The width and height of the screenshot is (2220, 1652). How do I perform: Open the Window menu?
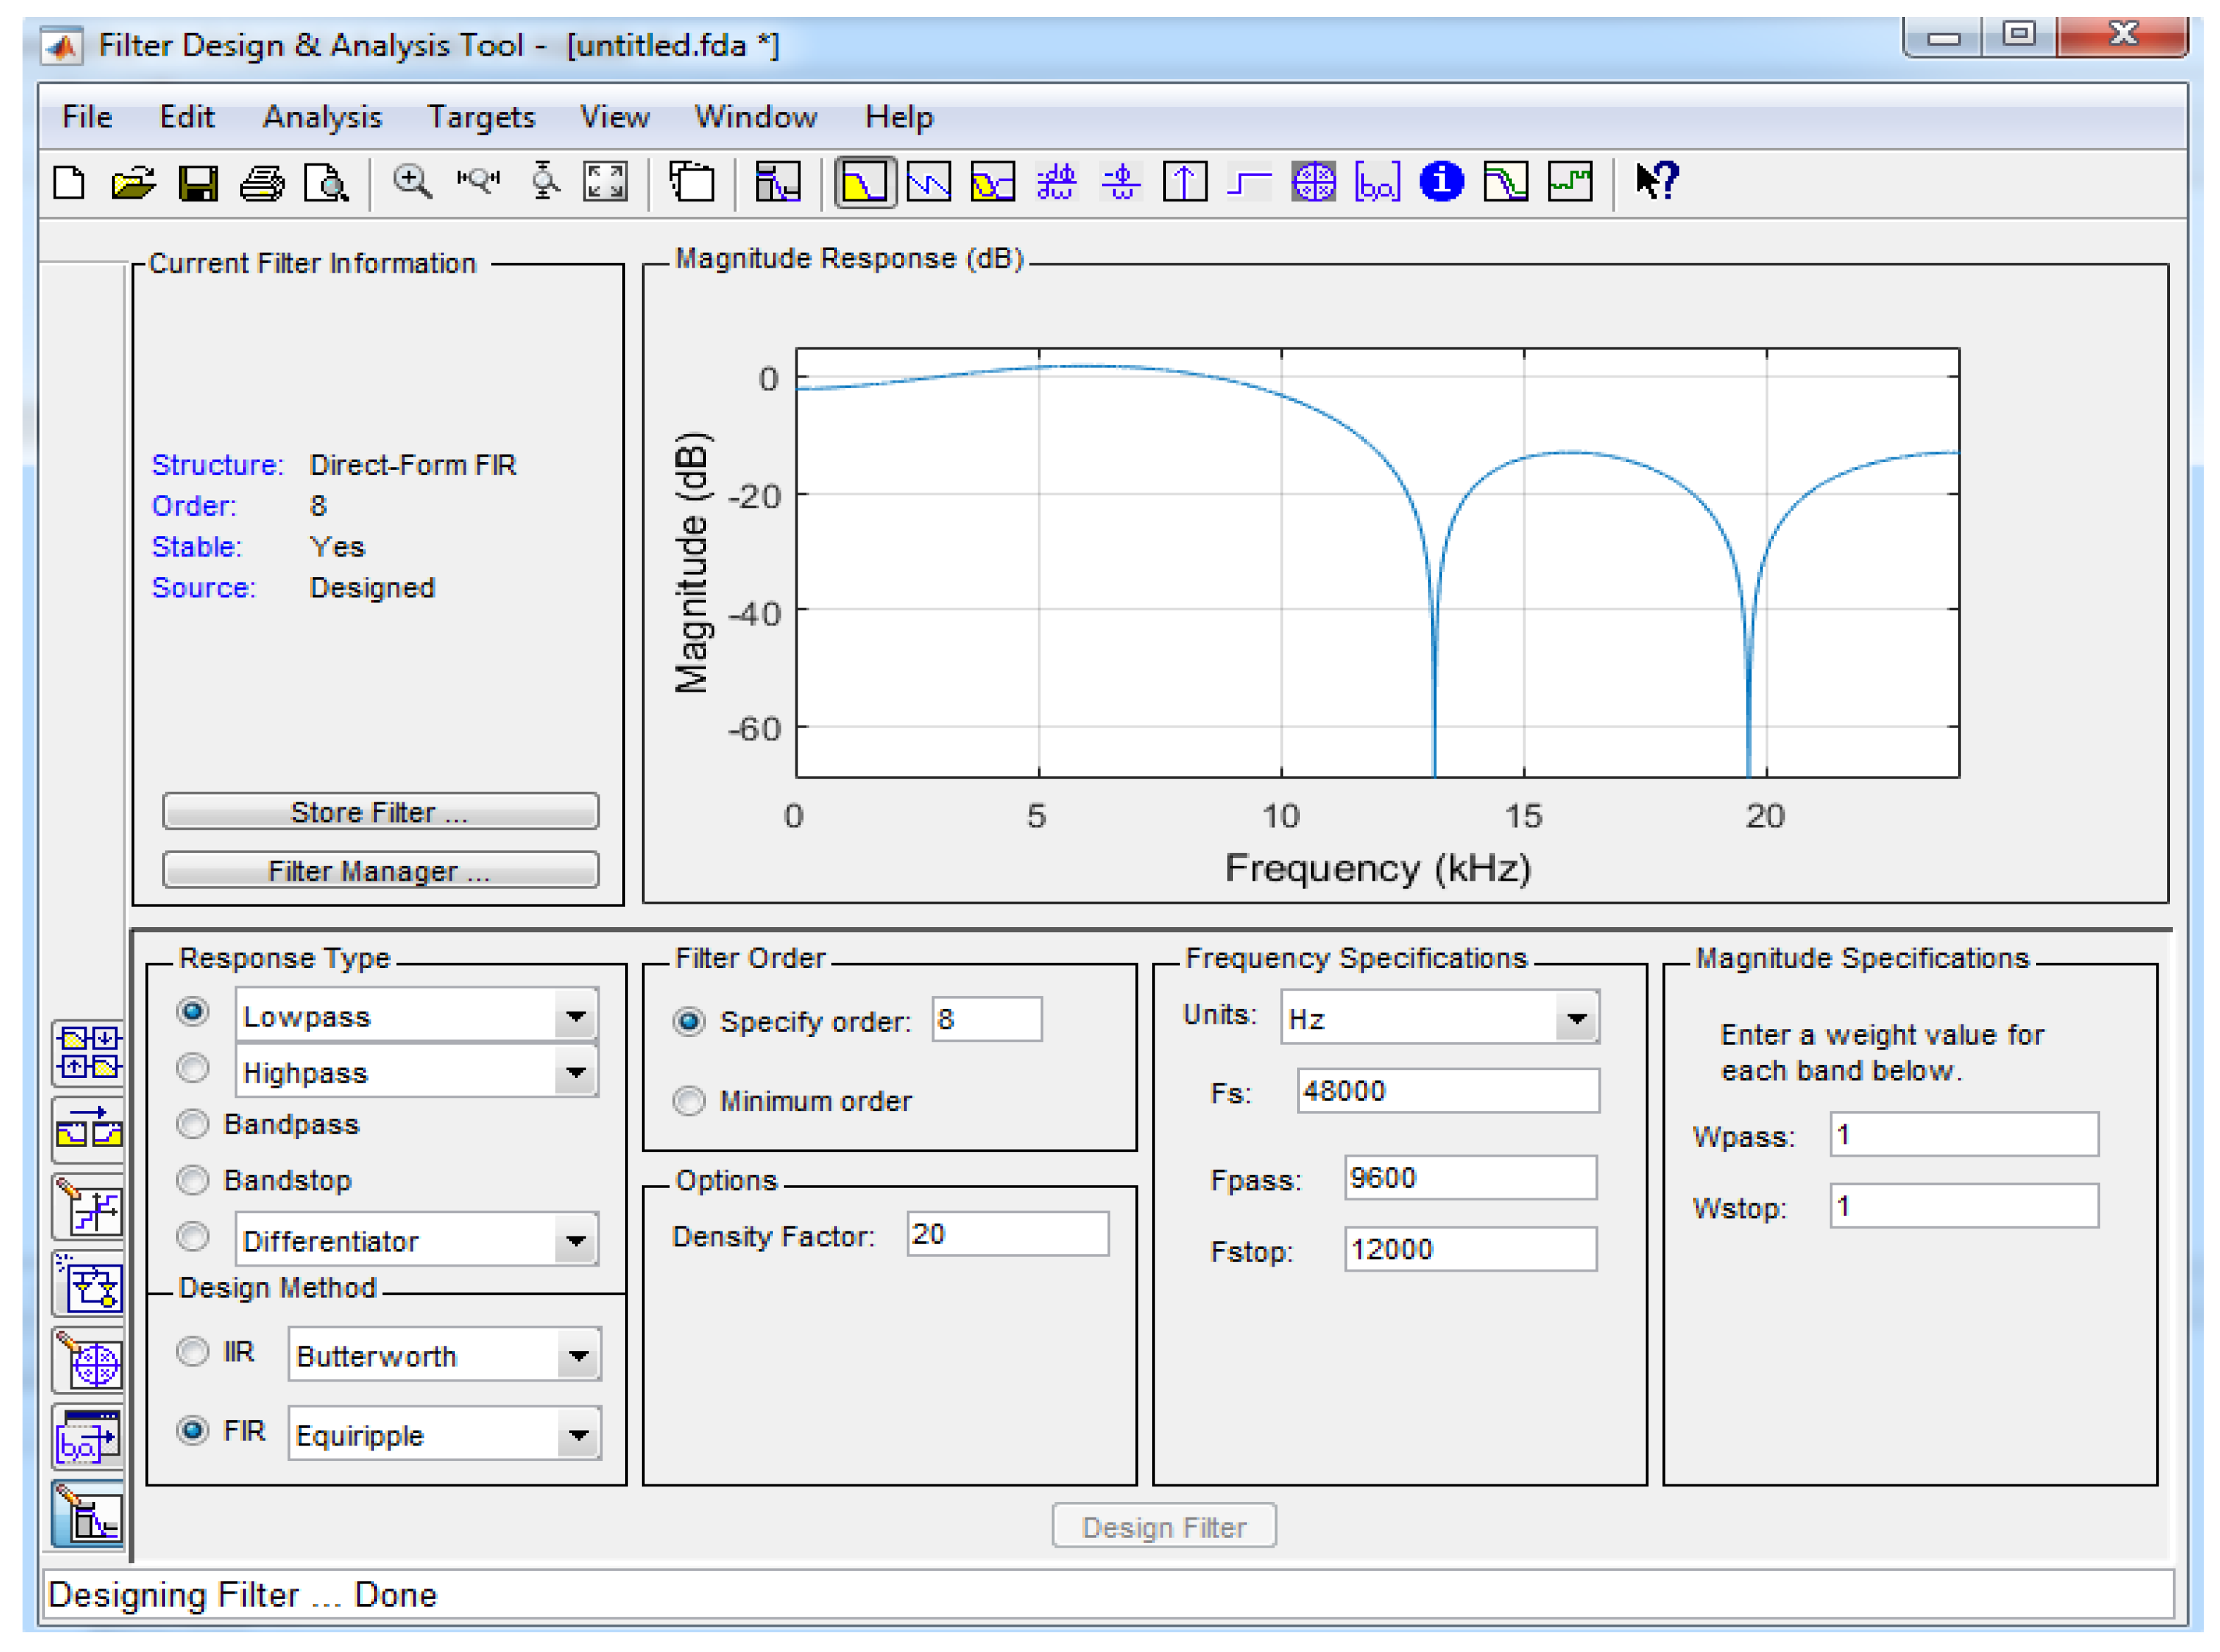(756, 117)
